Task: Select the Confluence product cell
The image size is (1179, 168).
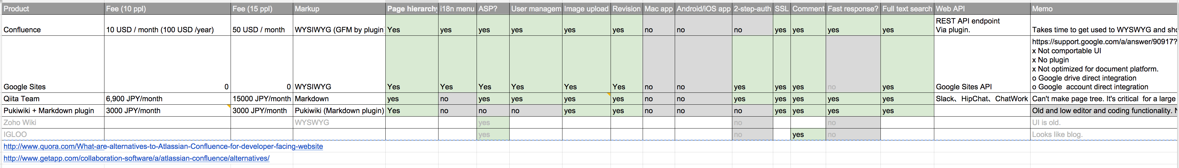Action: point(53,25)
